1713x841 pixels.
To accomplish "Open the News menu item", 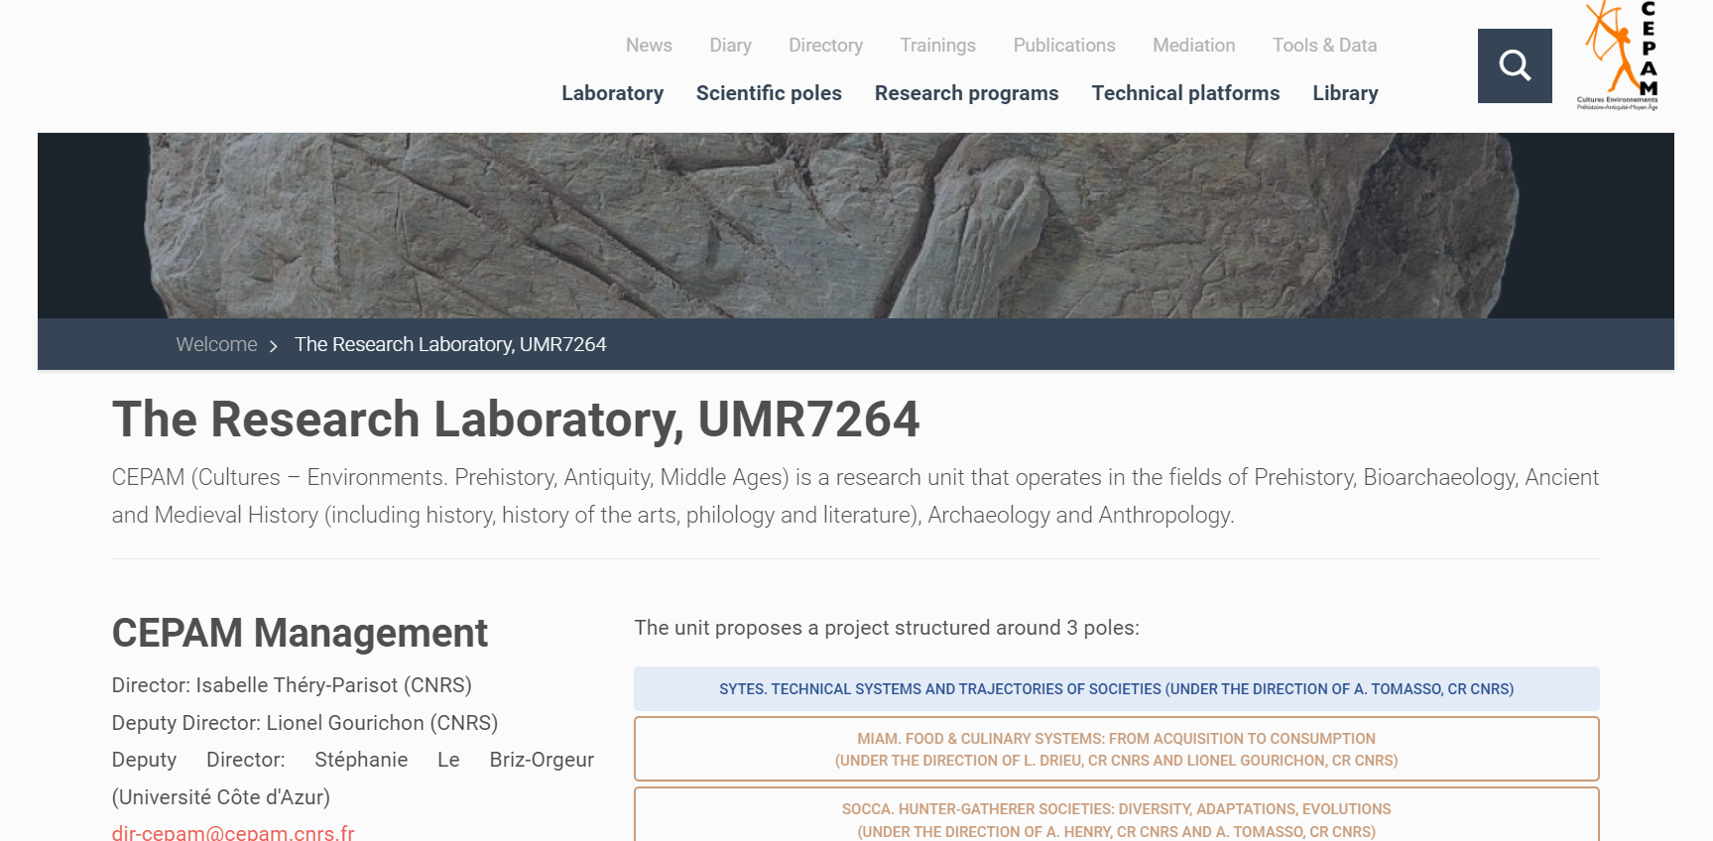I will [x=649, y=46].
